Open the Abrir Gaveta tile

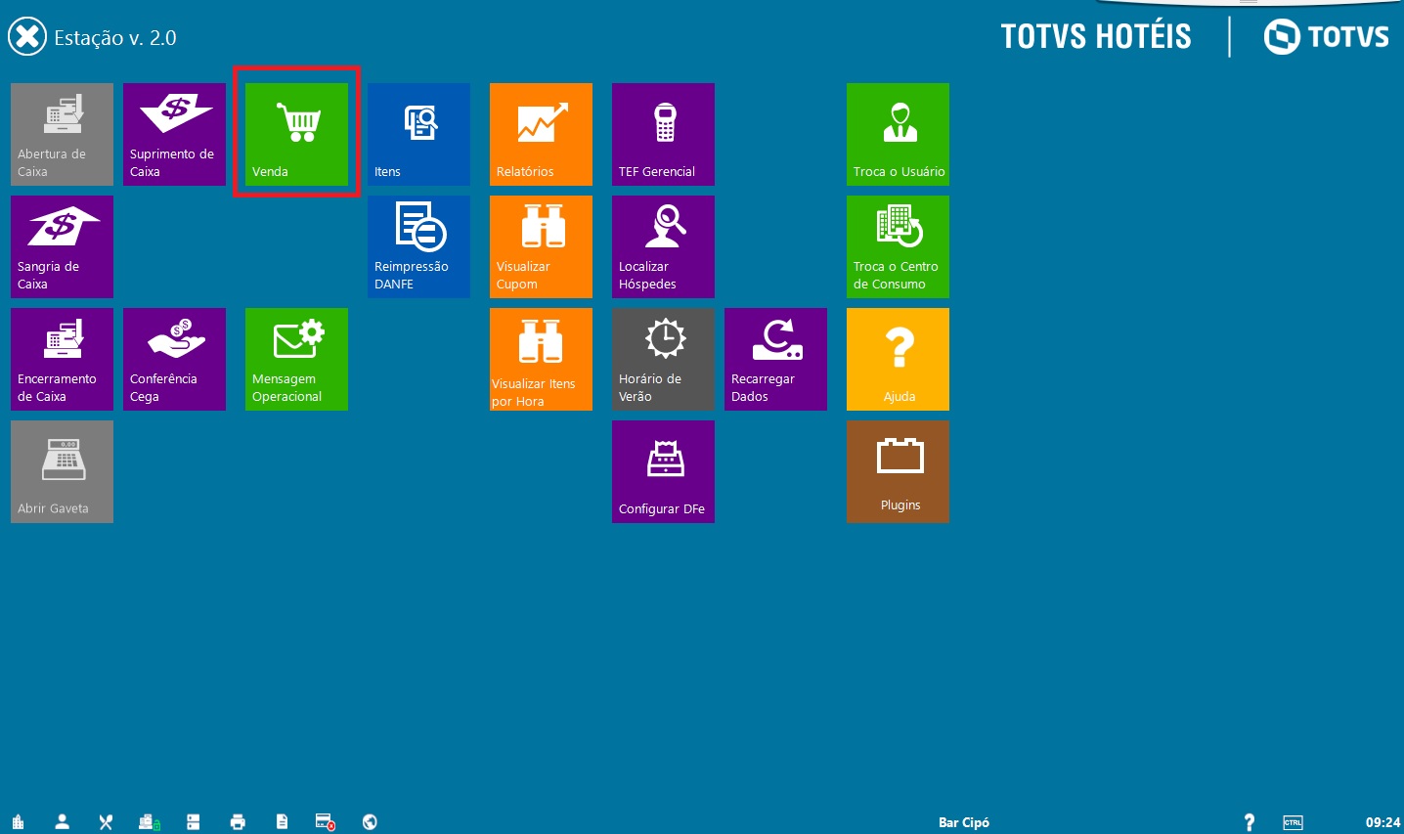[62, 471]
